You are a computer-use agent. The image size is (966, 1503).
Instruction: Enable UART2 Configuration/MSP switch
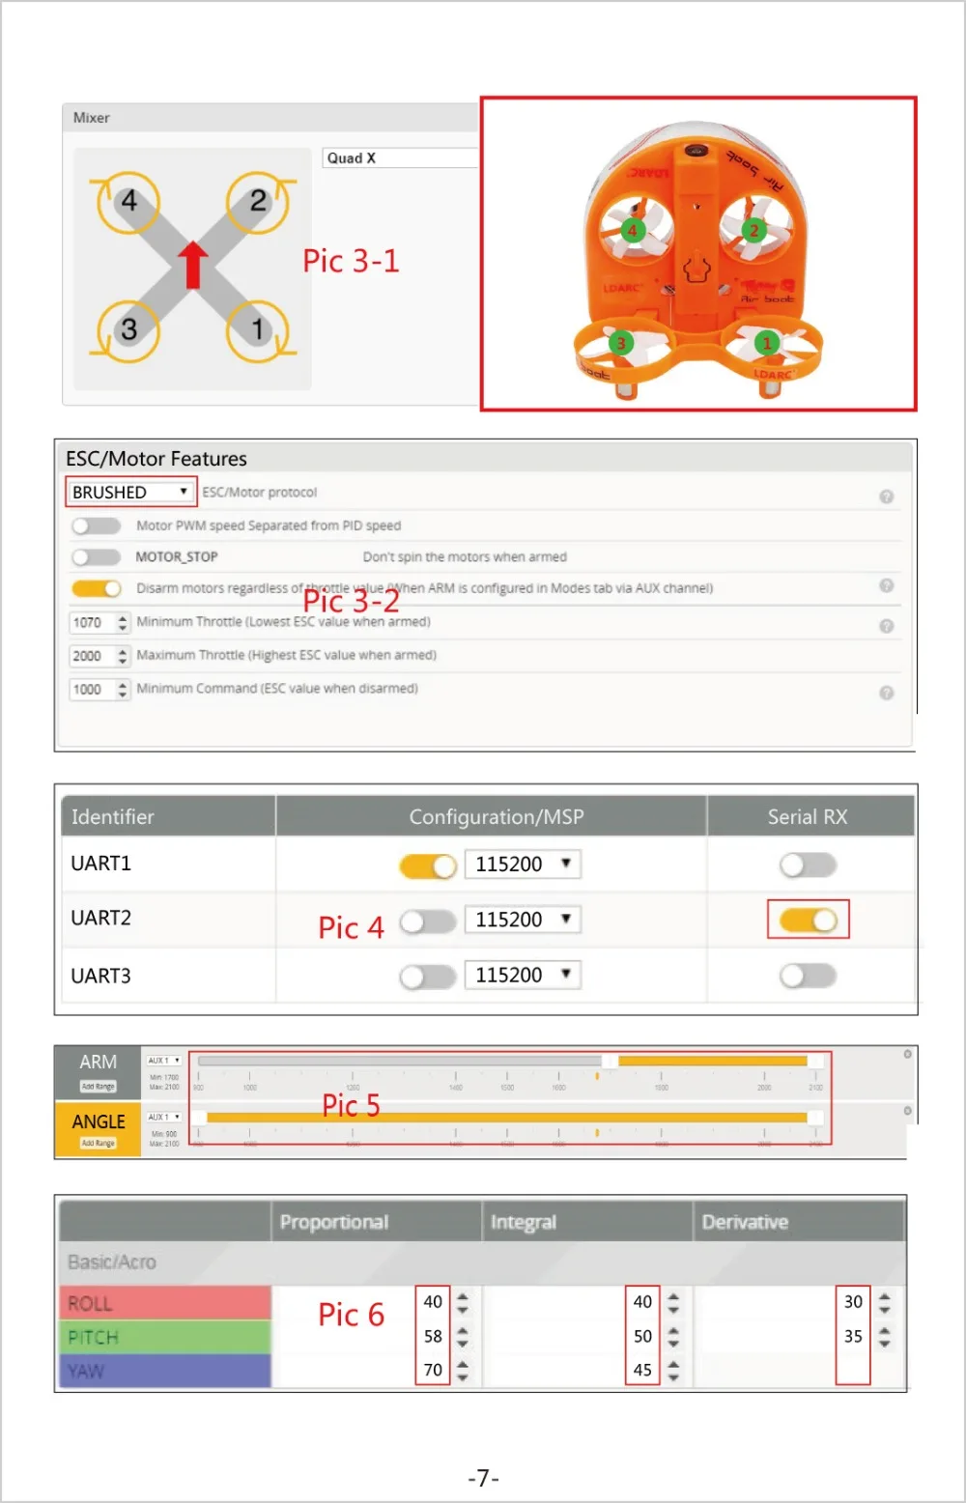(428, 922)
